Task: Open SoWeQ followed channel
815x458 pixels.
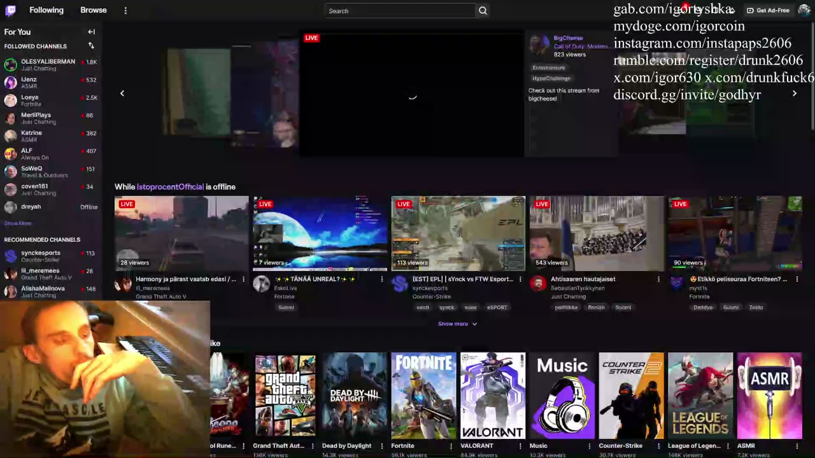Action: click(51, 171)
